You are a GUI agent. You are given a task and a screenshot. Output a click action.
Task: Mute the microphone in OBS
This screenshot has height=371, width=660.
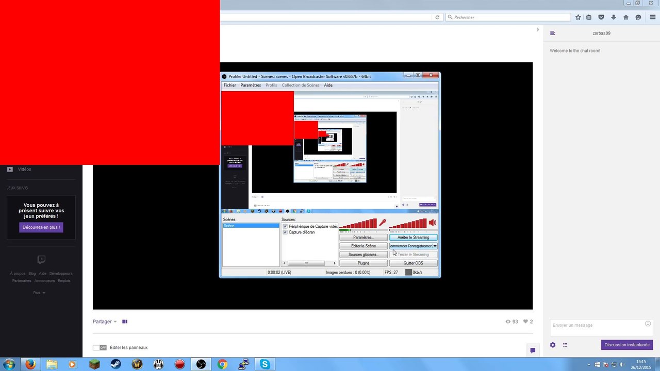(x=382, y=223)
